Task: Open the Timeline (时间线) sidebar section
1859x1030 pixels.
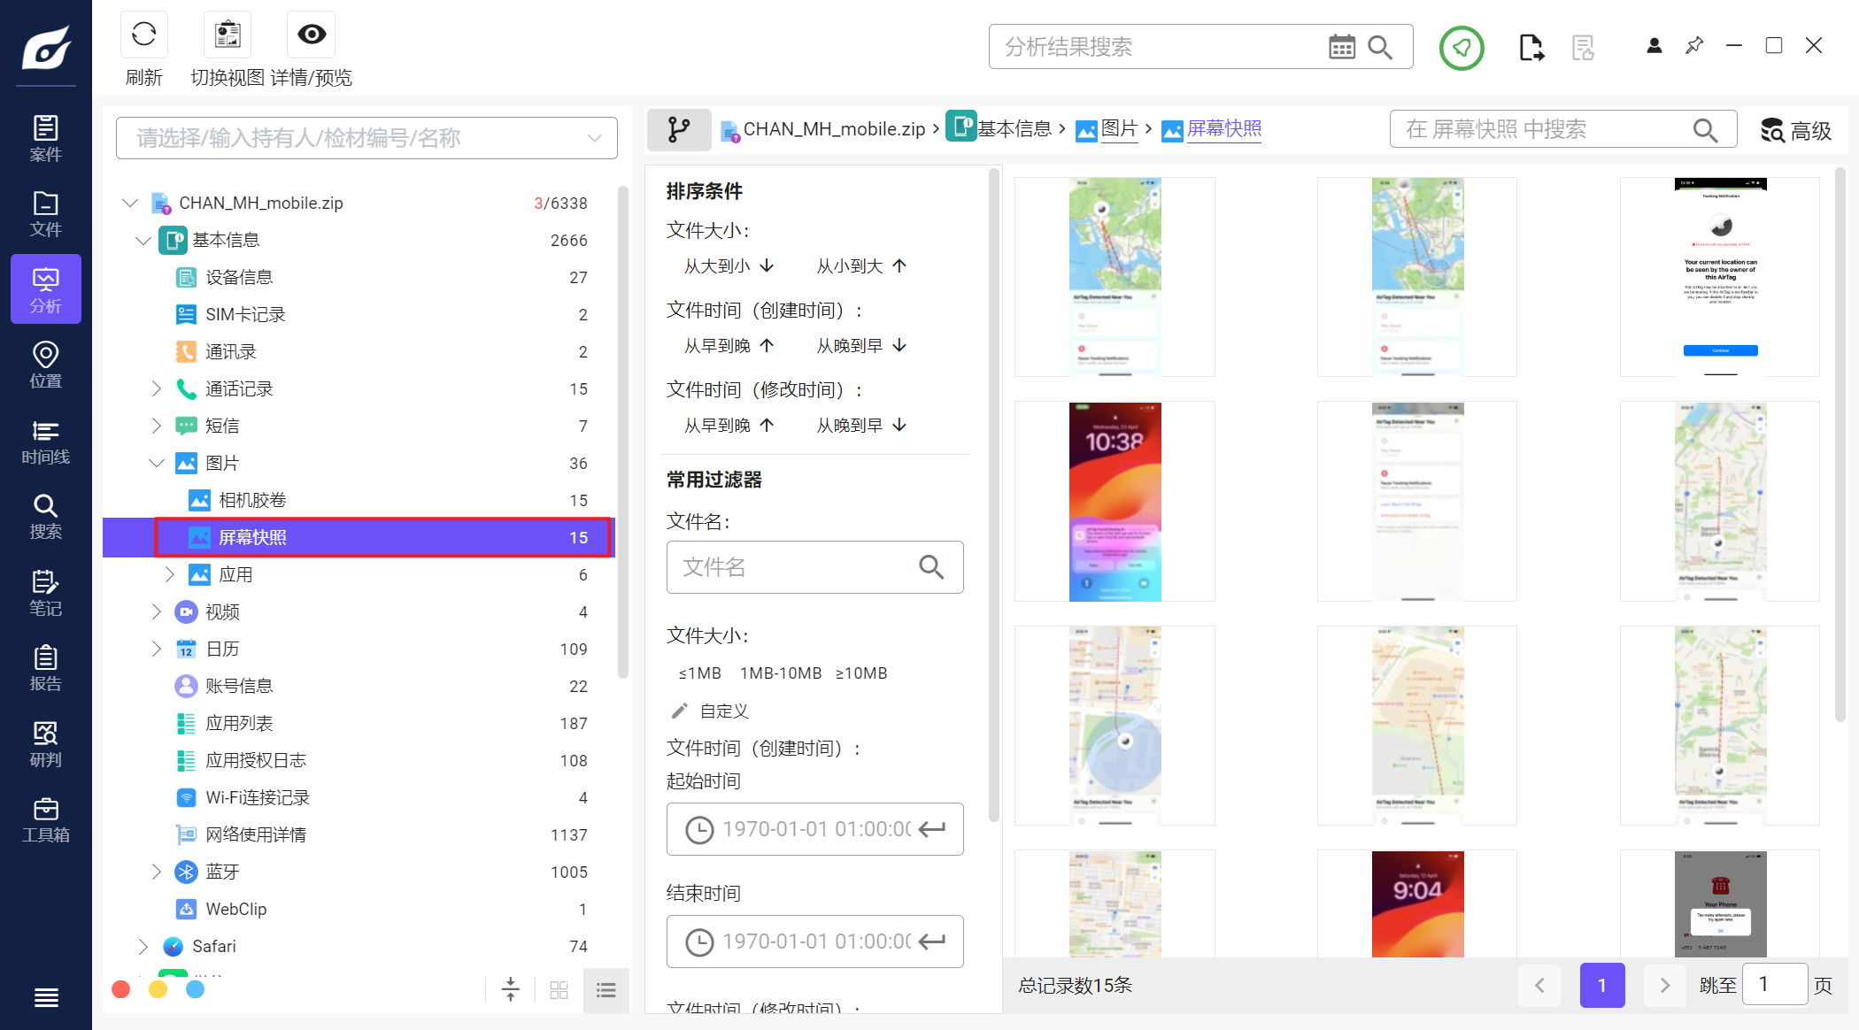Action: click(45, 442)
